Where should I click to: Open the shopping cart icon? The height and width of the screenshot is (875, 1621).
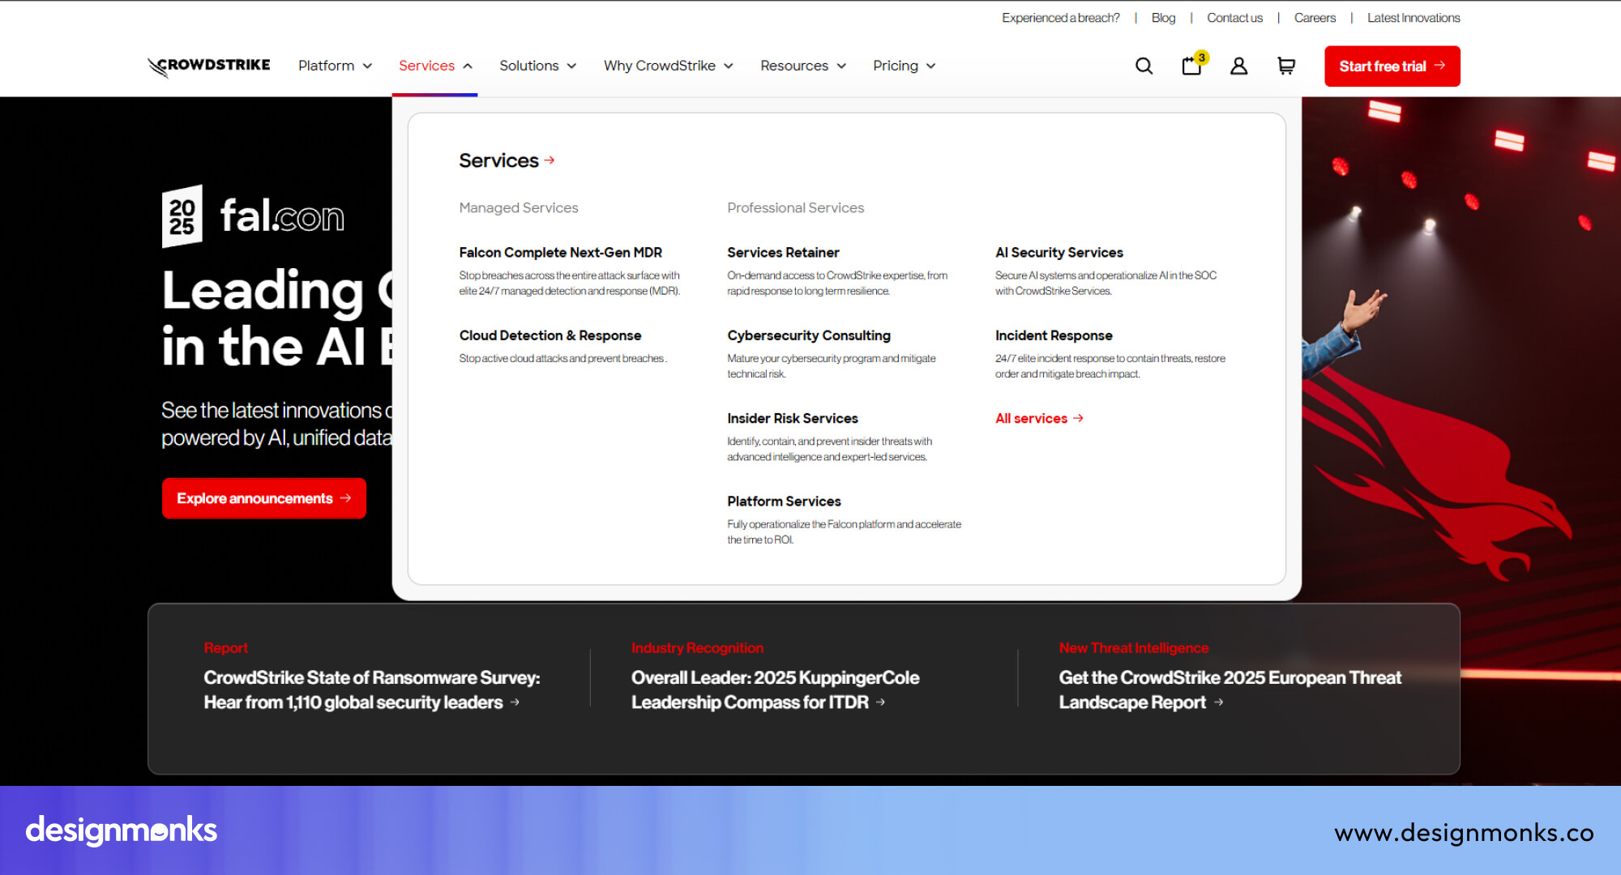pos(1285,66)
